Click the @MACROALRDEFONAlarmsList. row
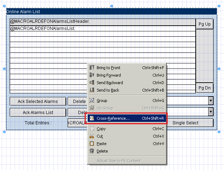This screenshot has height=170, width=224. click(x=103, y=29)
